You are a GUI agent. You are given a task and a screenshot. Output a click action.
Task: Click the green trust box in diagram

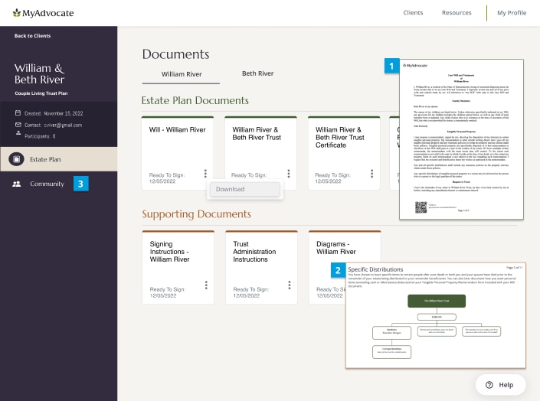click(437, 301)
